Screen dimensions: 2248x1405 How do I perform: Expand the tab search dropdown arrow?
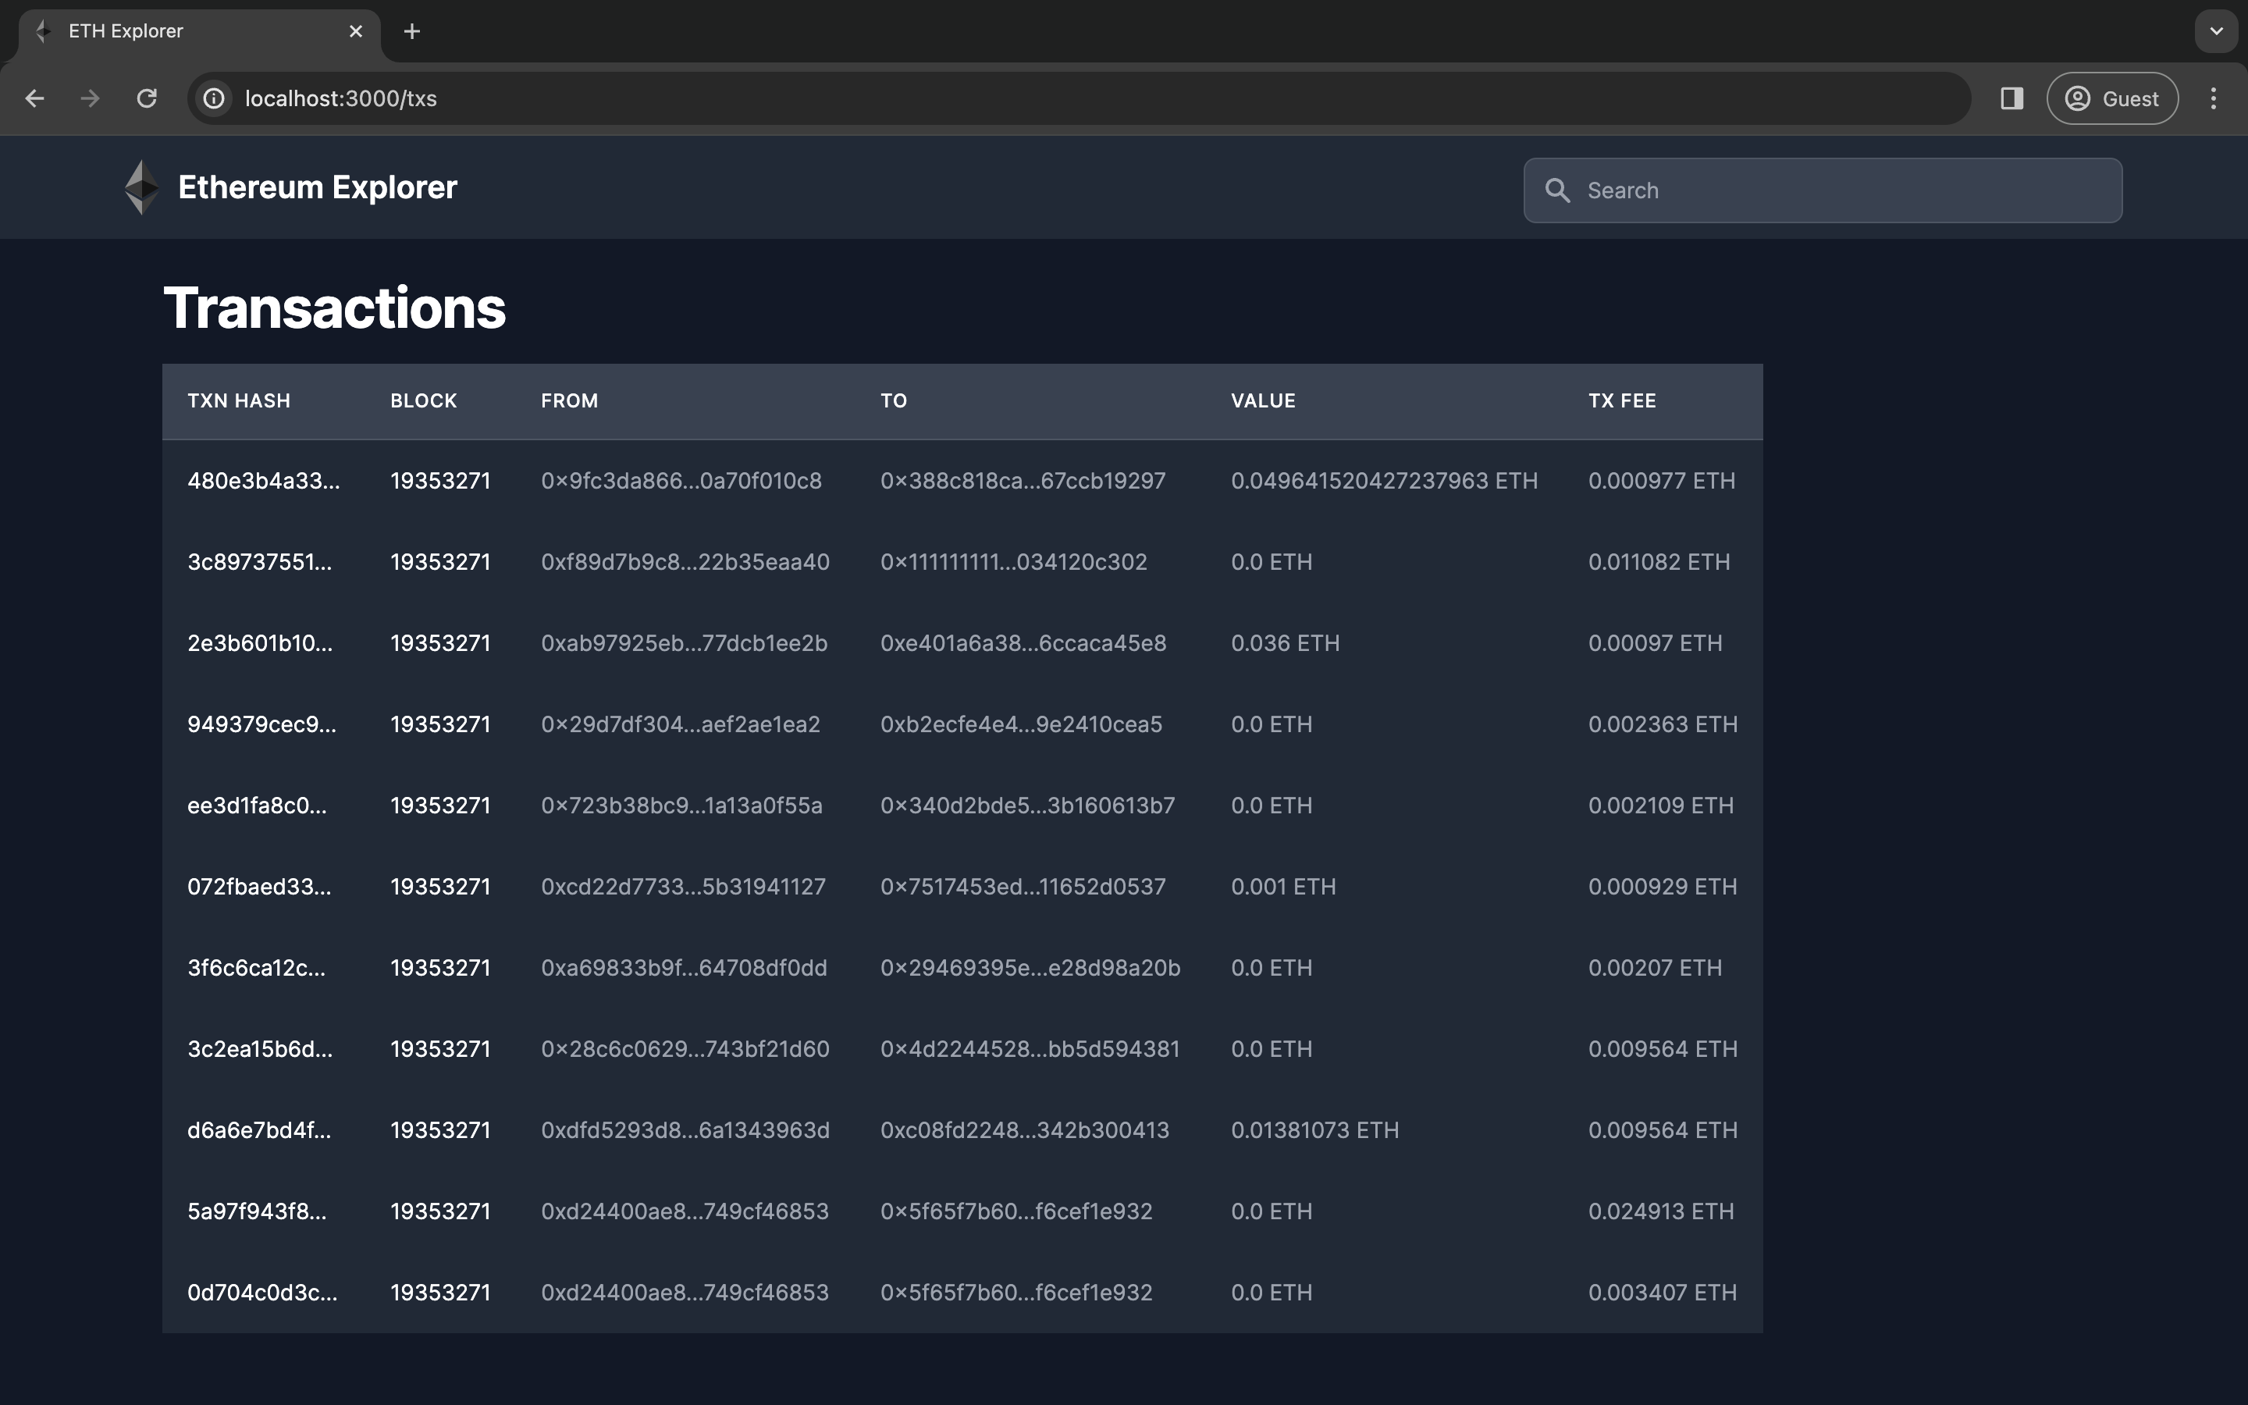coord(2217,31)
